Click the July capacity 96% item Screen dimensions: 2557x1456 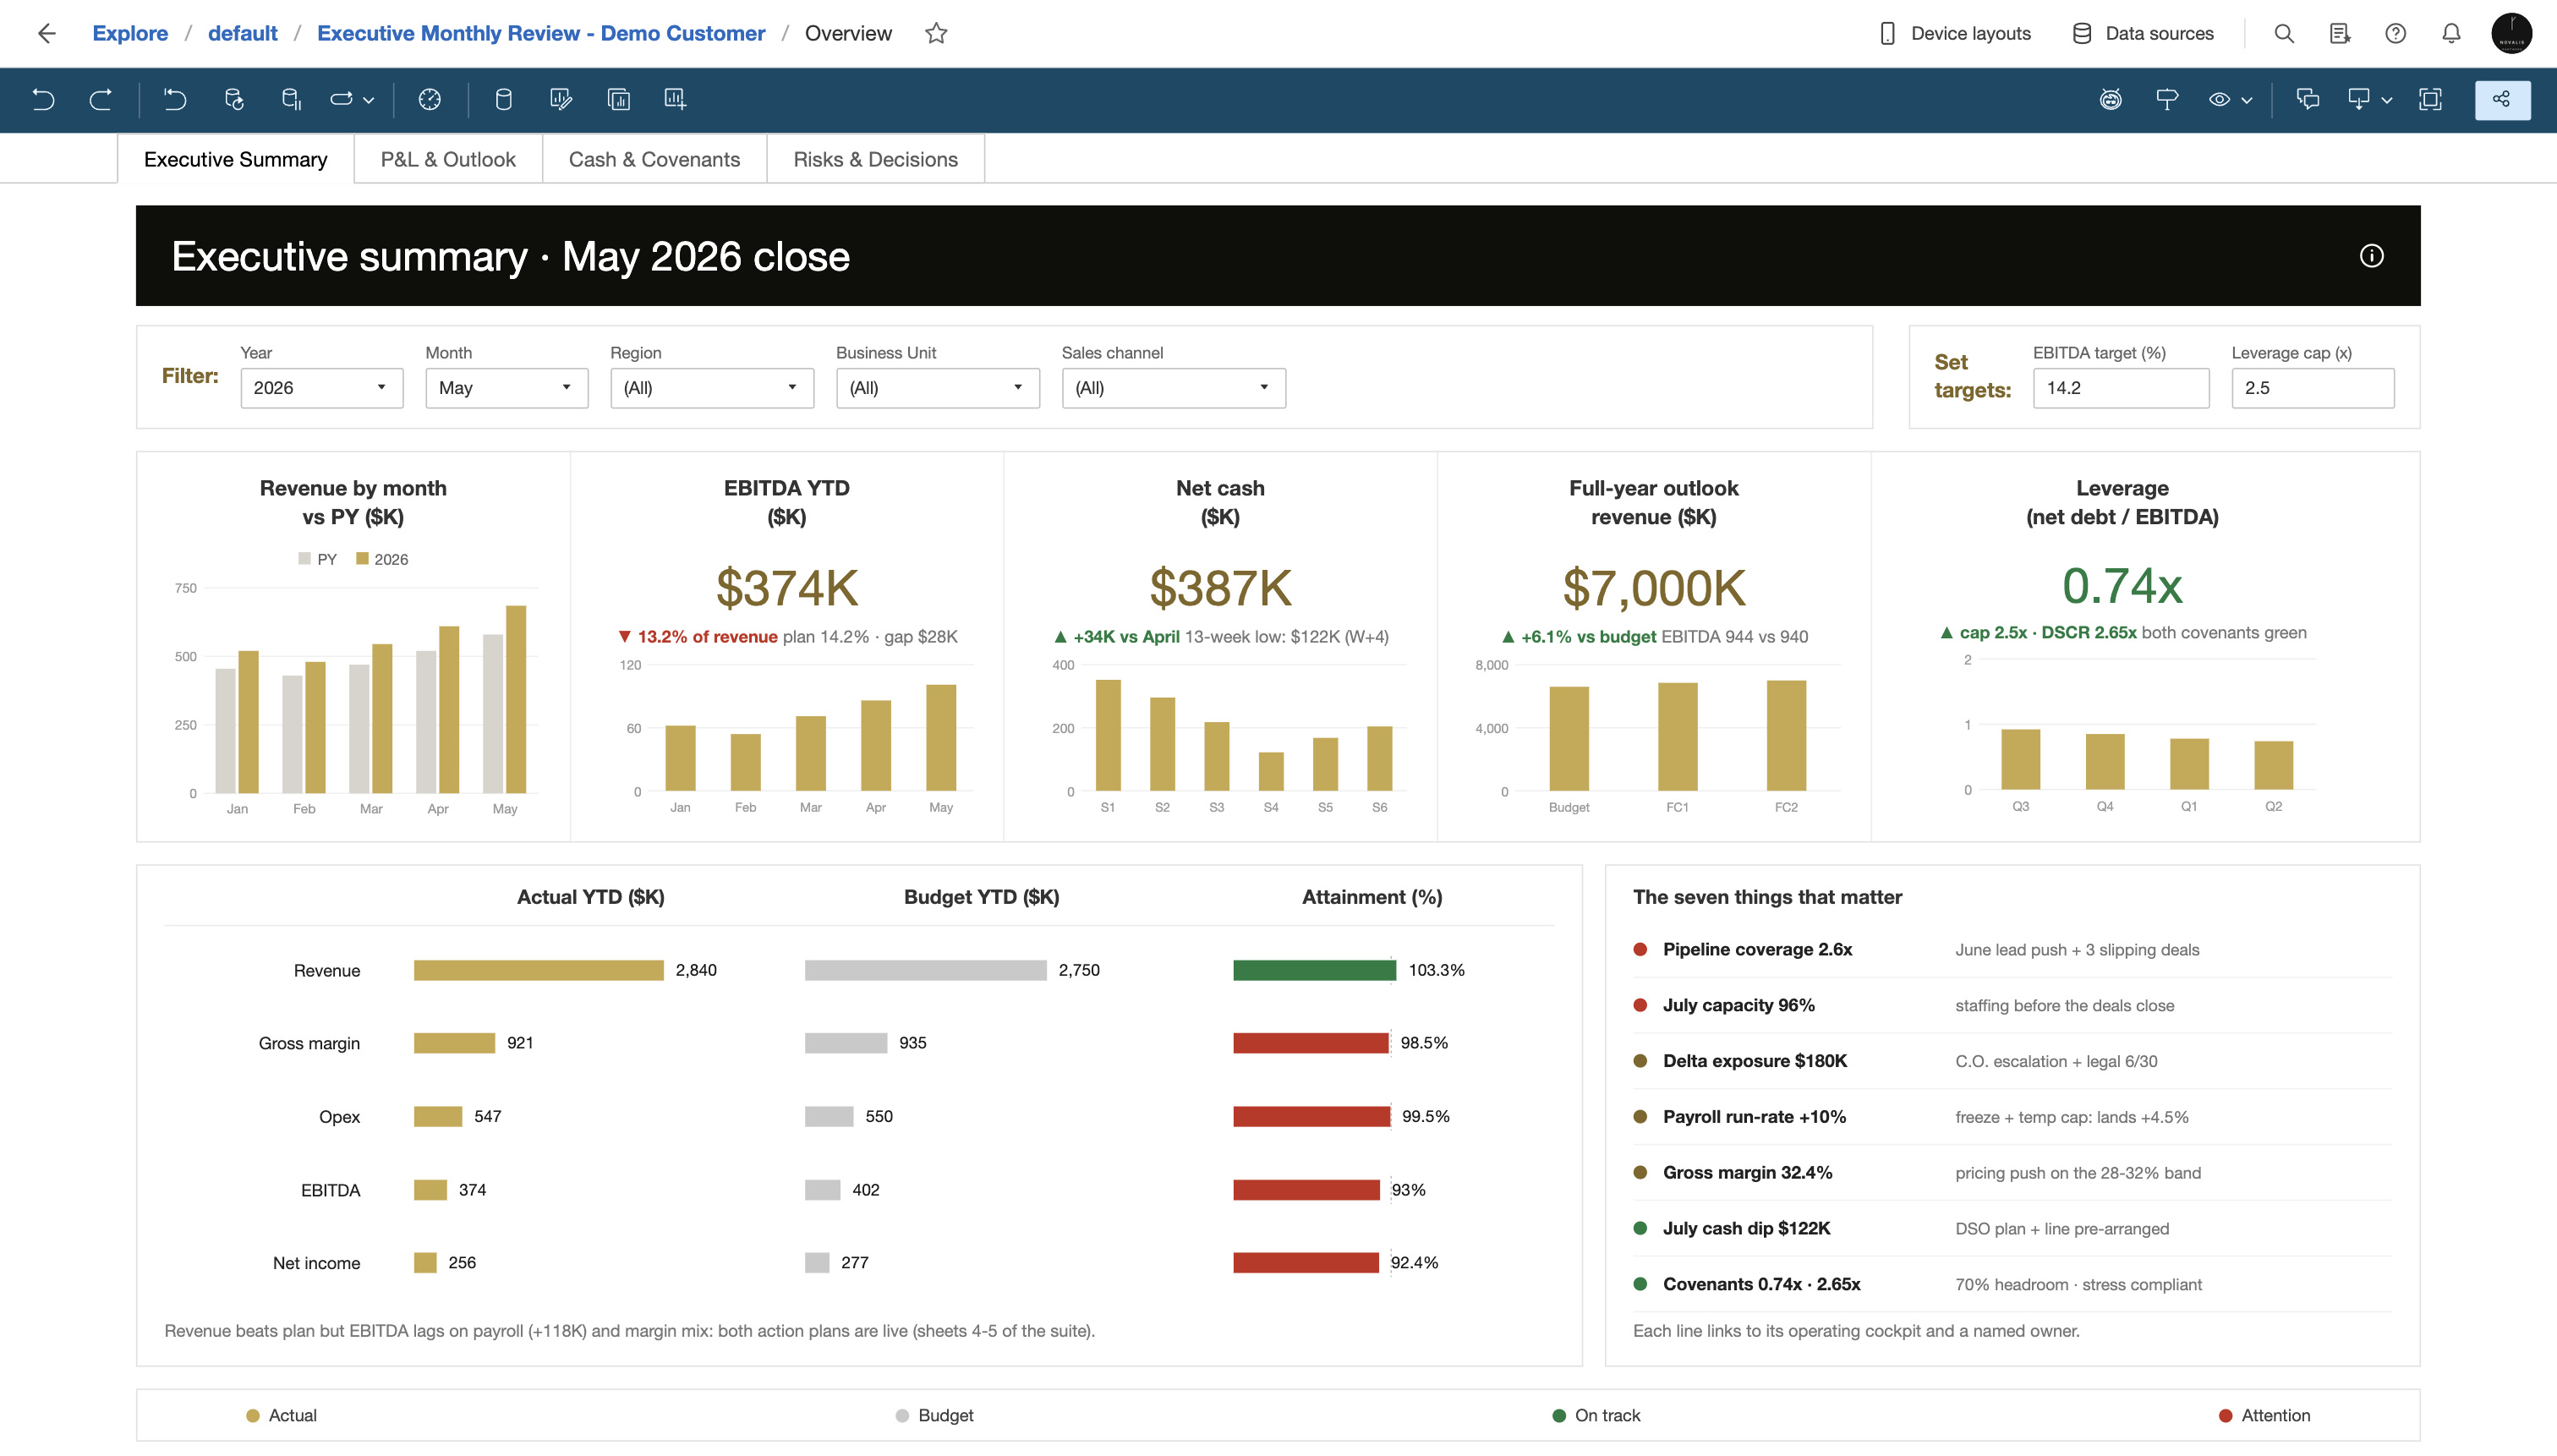click(x=2011, y=1005)
